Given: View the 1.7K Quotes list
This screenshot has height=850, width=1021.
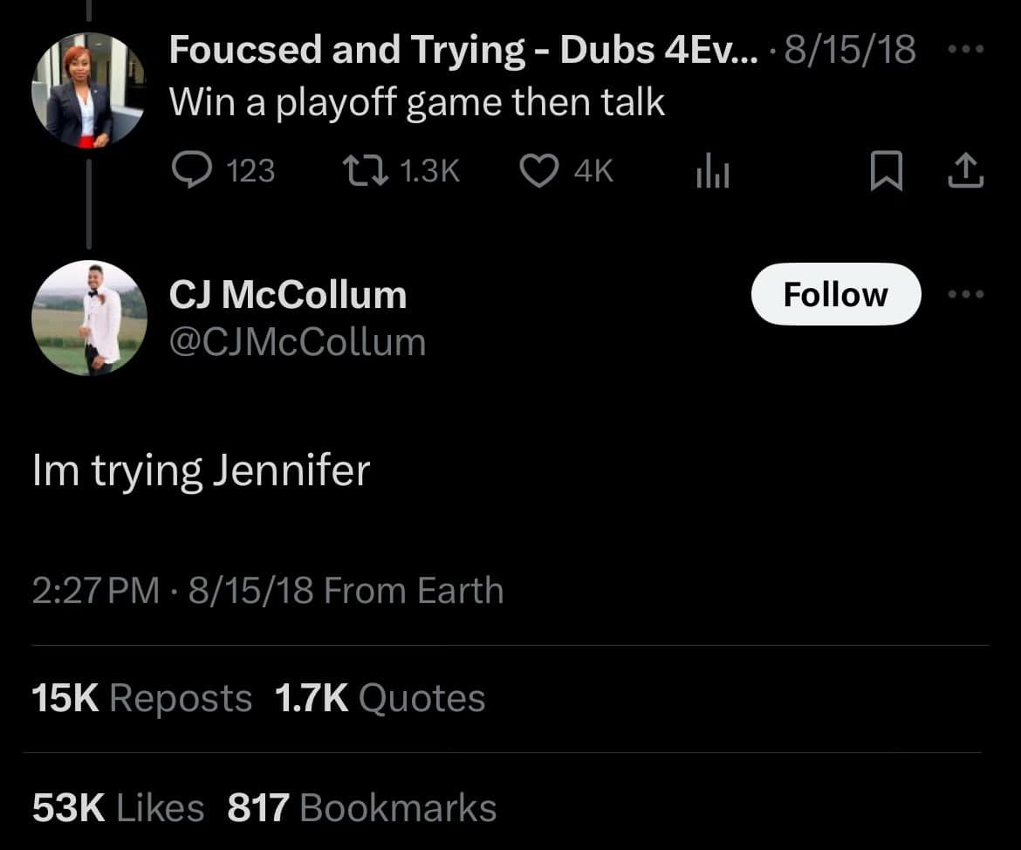Looking at the screenshot, I should pos(379,698).
